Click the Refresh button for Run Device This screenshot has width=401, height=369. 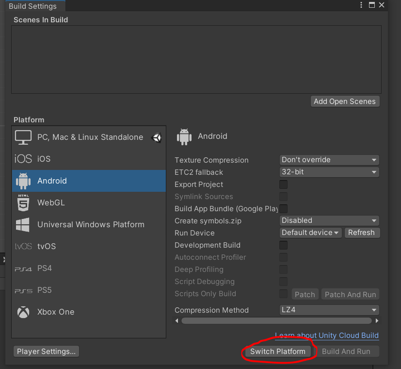[x=362, y=233]
